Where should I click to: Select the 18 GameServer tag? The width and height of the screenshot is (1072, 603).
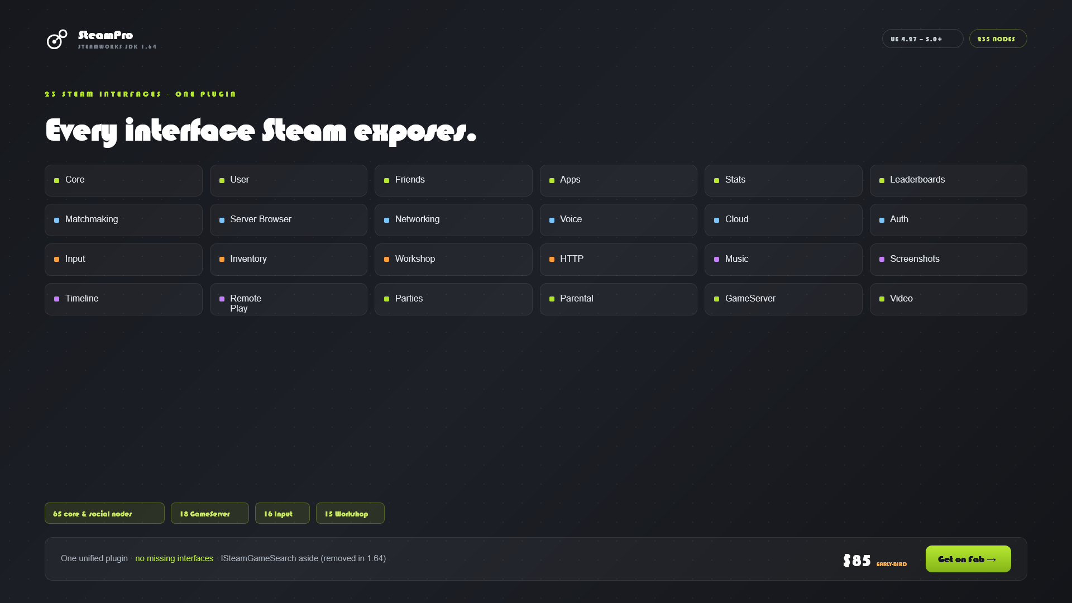click(x=209, y=513)
